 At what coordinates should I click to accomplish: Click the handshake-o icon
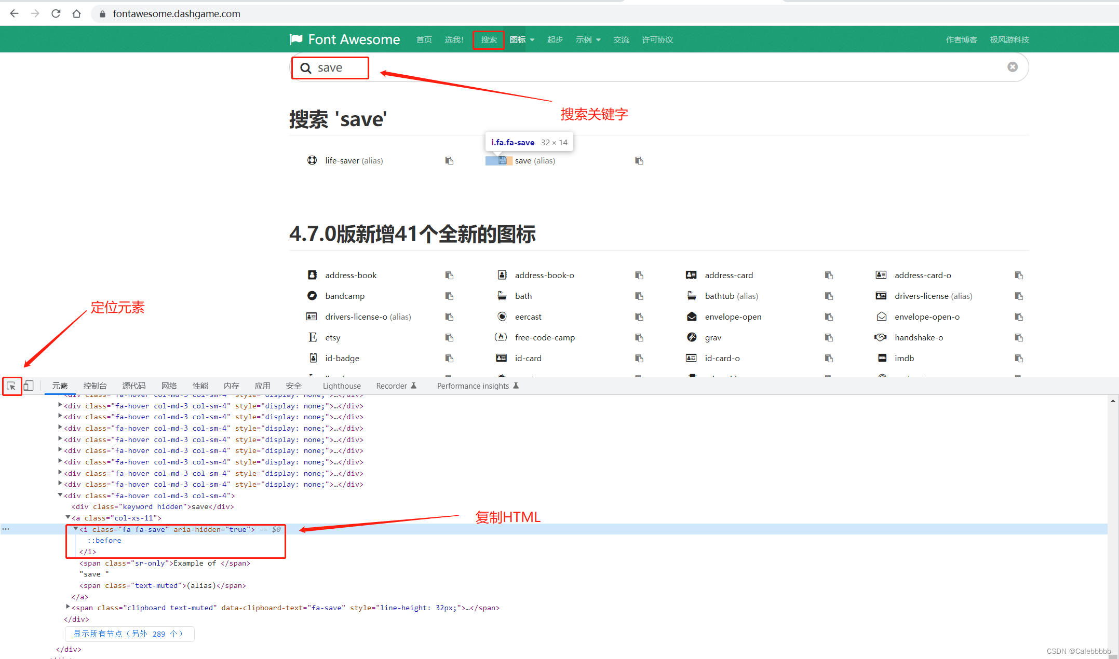click(x=881, y=337)
